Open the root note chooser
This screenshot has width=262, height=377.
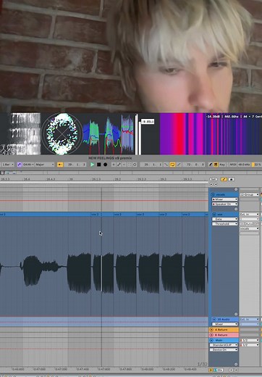click(x=28, y=165)
